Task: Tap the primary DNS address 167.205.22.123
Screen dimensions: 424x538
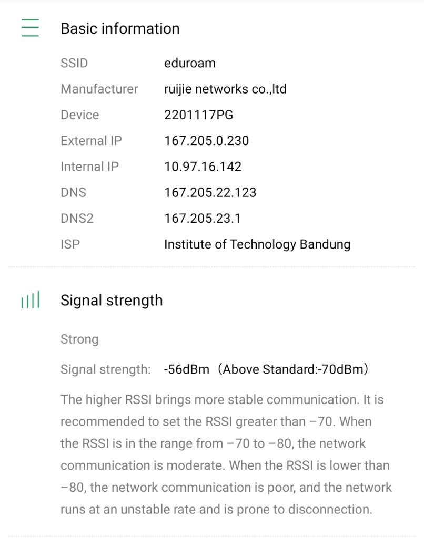Action: tap(210, 192)
